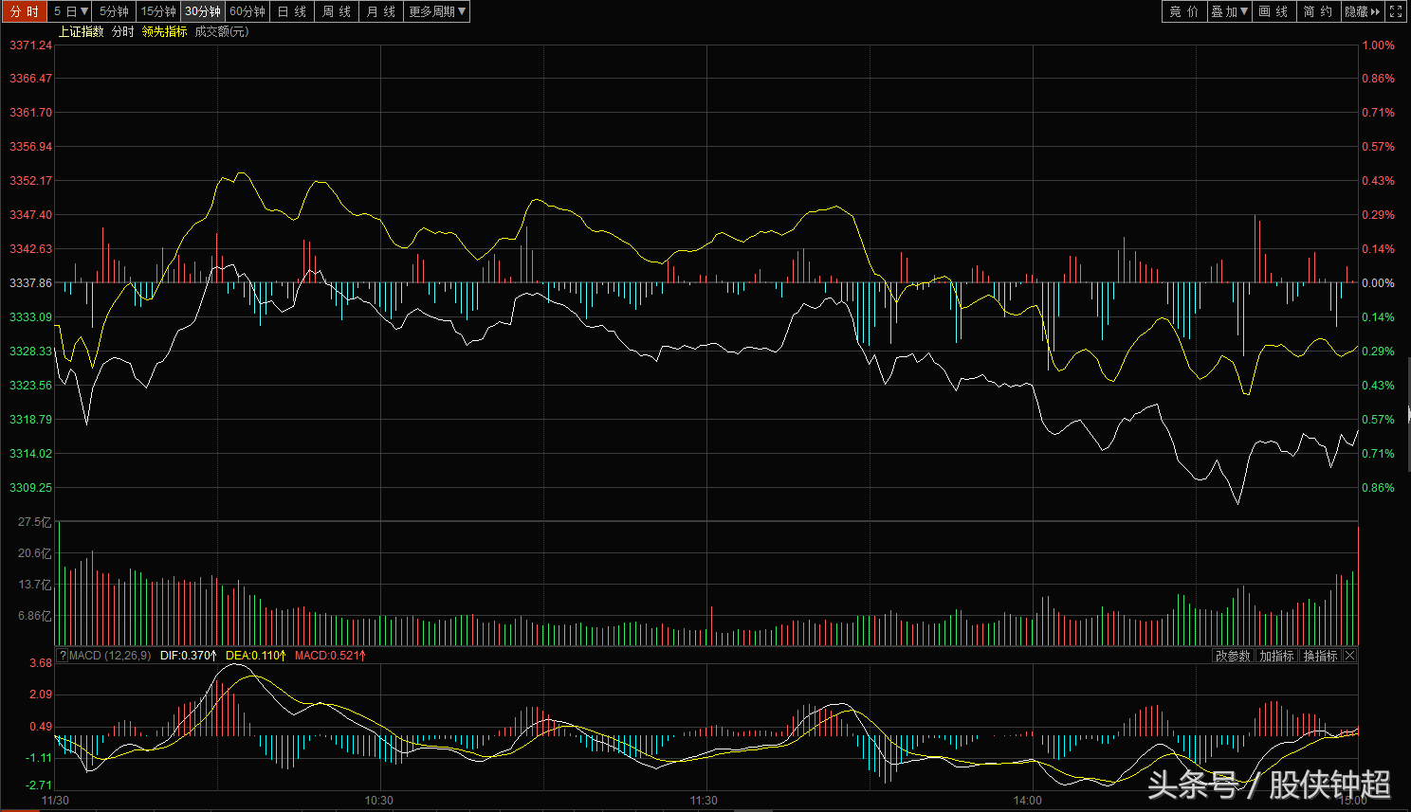Select the 30分钟 chart period
Image resolution: width=1411 pixels, height=812 pixels.
[x=203, y=11]
